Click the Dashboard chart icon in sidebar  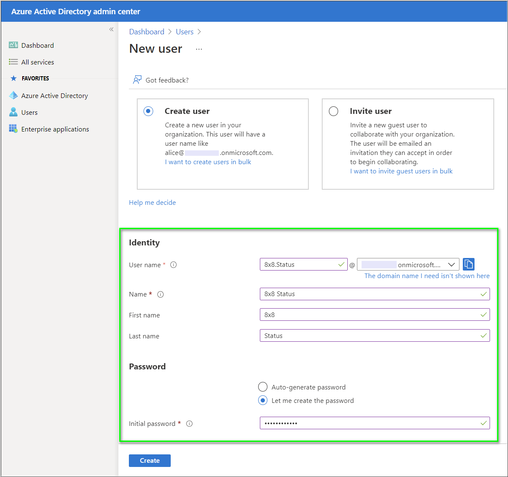[x=13, y=45]
